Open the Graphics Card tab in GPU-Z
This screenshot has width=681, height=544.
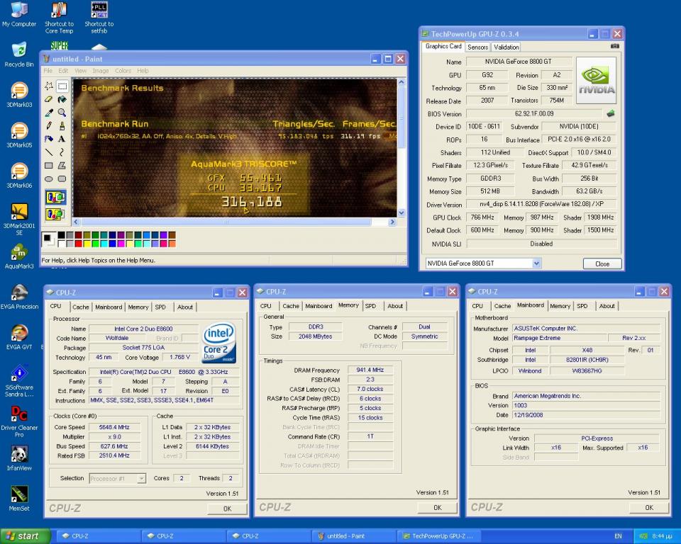pos(443,46)
